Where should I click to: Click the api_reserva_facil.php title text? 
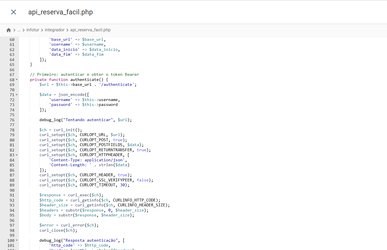click(60, 12)
